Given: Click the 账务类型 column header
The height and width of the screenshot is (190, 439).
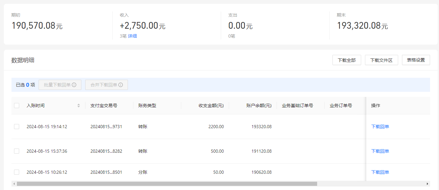Looking at the screenshot, I should 147,106.
